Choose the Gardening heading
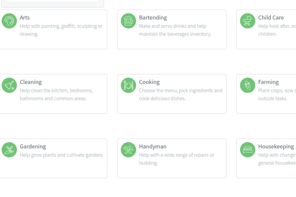The height and width of the screenshot is (197, 296). (33, 146)
